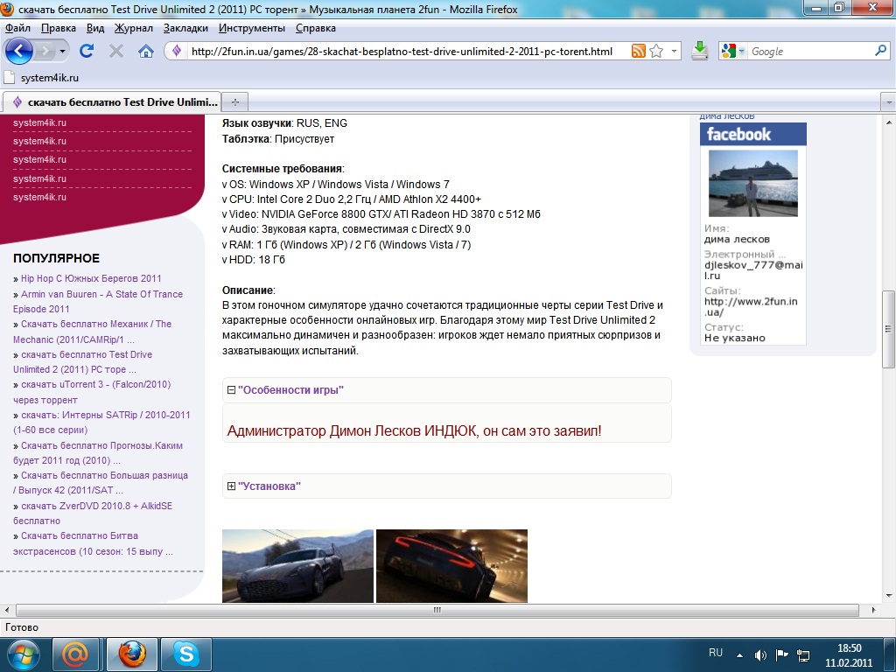Open Skype from the taskbar

tap(186, 654)
